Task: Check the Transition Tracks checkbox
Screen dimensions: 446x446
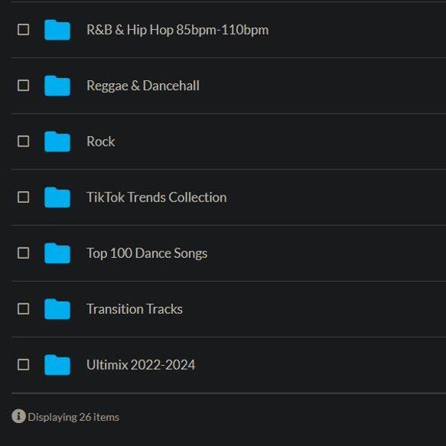Action: tap(23, 308)
